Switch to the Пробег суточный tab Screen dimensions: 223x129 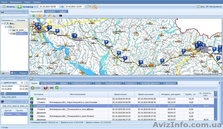coord(49,83)
